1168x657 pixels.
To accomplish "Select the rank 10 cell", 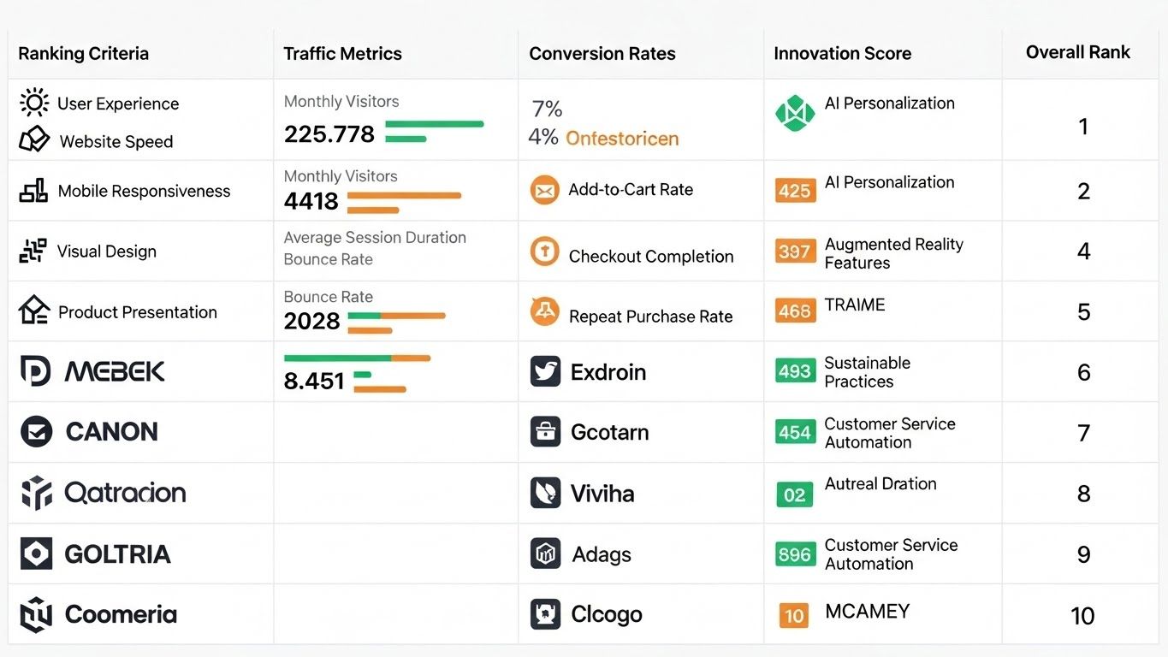I will 1082,615.
